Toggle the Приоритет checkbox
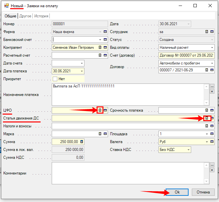Image resolution: width=219 pixels, height=202 pixels. [x=55, y=79]
